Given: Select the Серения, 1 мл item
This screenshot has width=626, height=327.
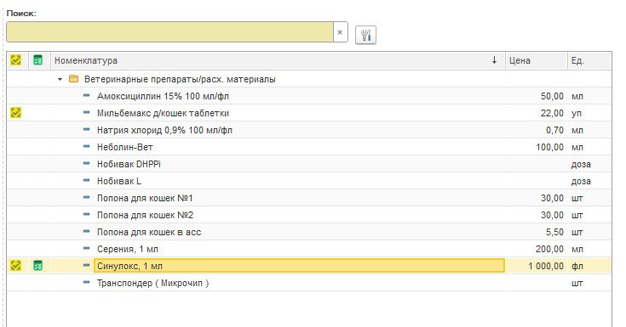Looking at the screenshot, I should pyautogui.click(x=128, y=250).
